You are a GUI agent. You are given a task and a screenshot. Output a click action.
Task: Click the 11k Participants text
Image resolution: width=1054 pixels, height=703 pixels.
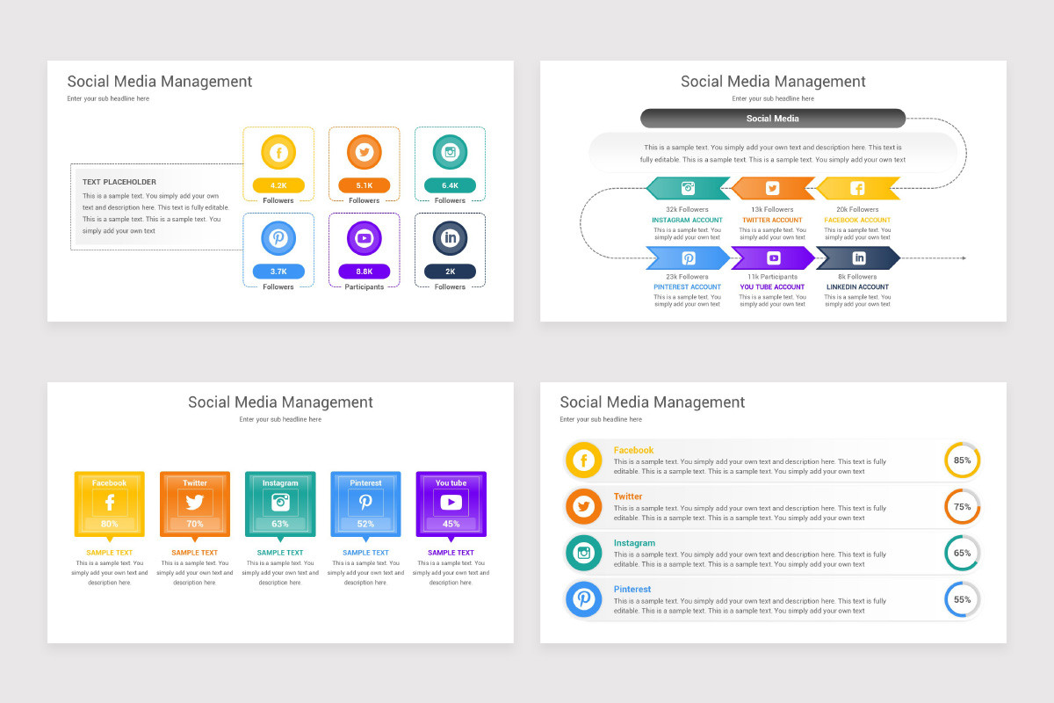click(773, 277)
